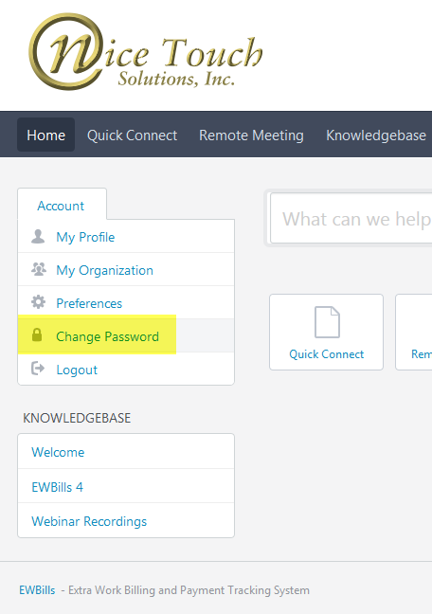Open the Webinar Recordings link

[x=89, y=521]
